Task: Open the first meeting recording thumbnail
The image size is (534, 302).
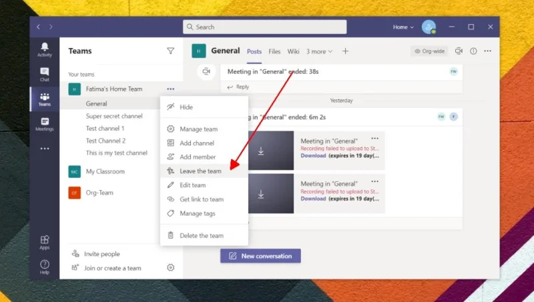Action: tap(271, 150)
